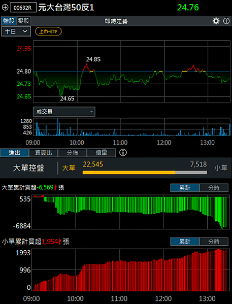
Task: Select 累計 button for 大單 chart
Action: [185, 188]
